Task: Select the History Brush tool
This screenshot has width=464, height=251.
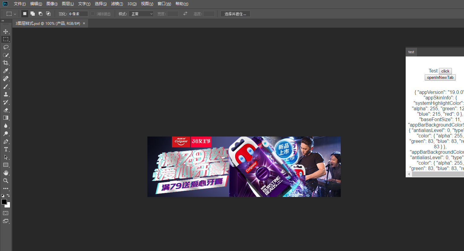Action: 6,102
